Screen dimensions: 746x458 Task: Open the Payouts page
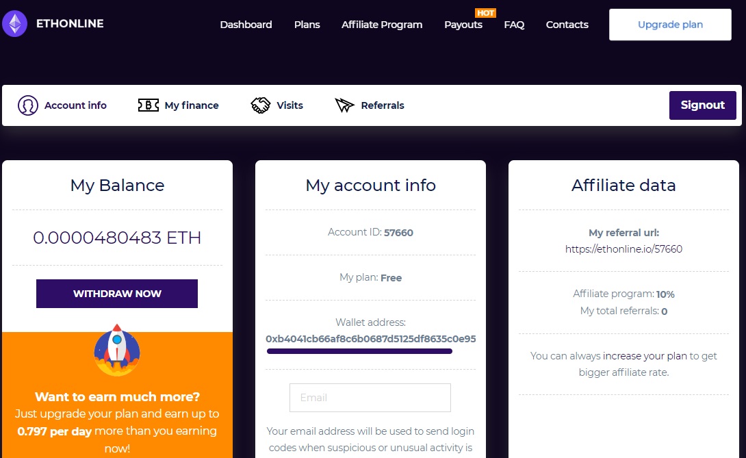point(463,25)
